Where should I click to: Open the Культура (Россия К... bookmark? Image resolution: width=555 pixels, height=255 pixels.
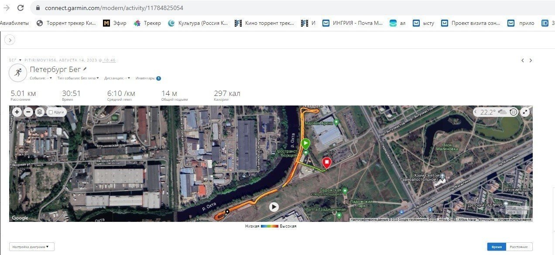[x=198, y=23]
